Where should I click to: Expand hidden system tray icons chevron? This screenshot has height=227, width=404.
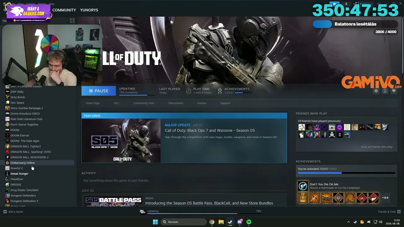(348, 222)
